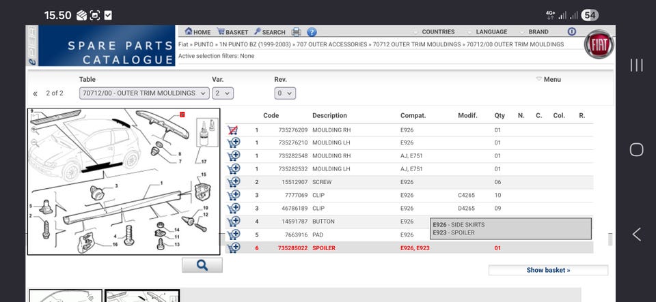Add PAD 7663916 to the basket

point(234,235)
